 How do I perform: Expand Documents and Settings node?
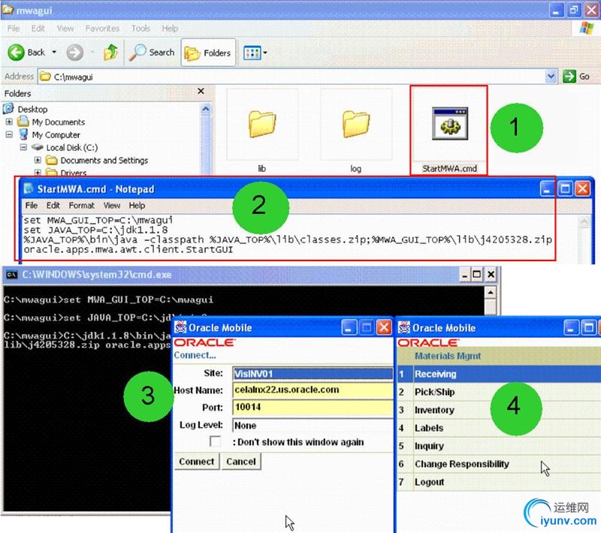click(x=38, y=160)
